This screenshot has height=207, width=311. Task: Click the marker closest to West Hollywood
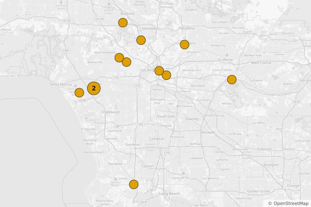[x=119, y=58]
